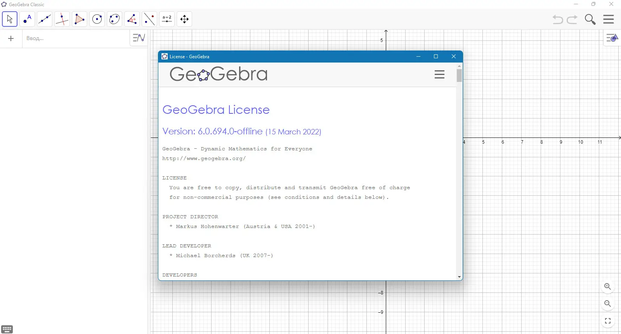This screenshot has width=621, height=334.
Task: Select the Polygon tool
Action: pos(80,19)
